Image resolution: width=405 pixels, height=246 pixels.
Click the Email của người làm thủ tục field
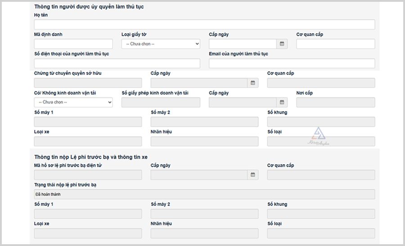tap(292, 63)
